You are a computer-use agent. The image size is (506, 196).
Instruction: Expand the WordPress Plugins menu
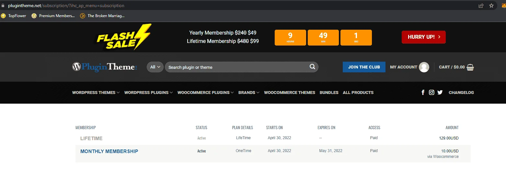tap(149, 93)
